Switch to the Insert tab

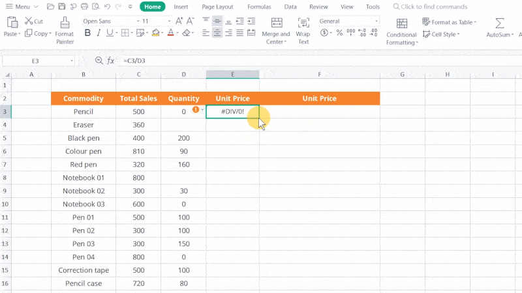click(x=181, y=7)
